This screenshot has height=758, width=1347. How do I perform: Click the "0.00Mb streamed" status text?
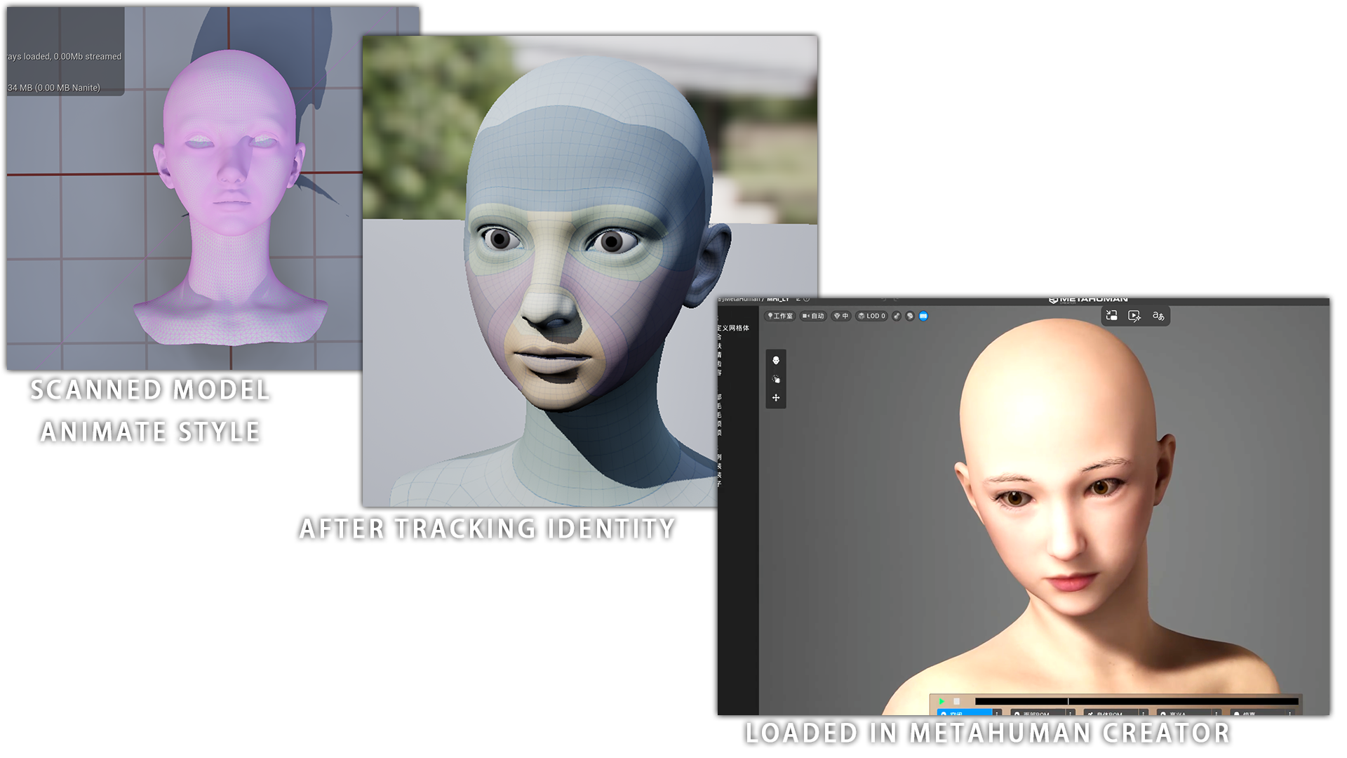click(x=88, y=57)
